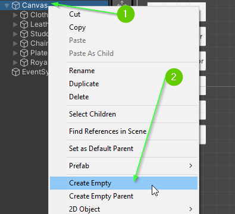Click the Chain object cube icon
The height and width of the screenshot is (214, 235).
tap(24, 43)
